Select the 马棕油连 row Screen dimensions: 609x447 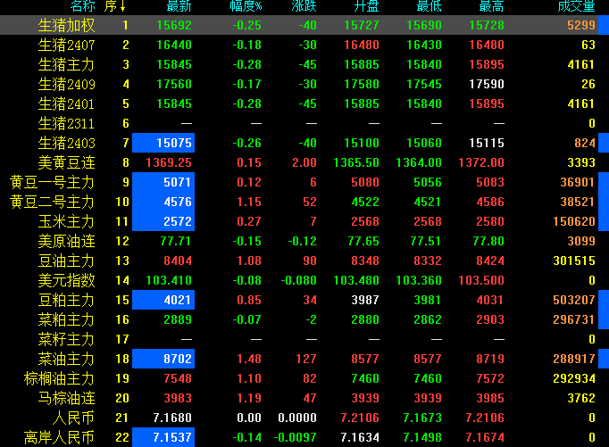click(x=304, y=398)
